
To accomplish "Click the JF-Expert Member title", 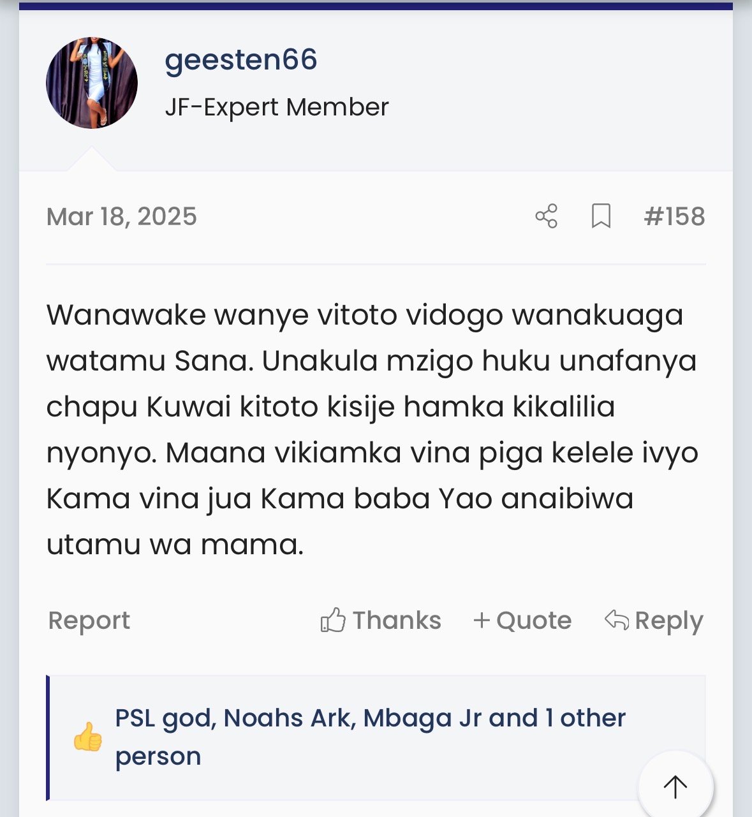I will coord(277,107).
